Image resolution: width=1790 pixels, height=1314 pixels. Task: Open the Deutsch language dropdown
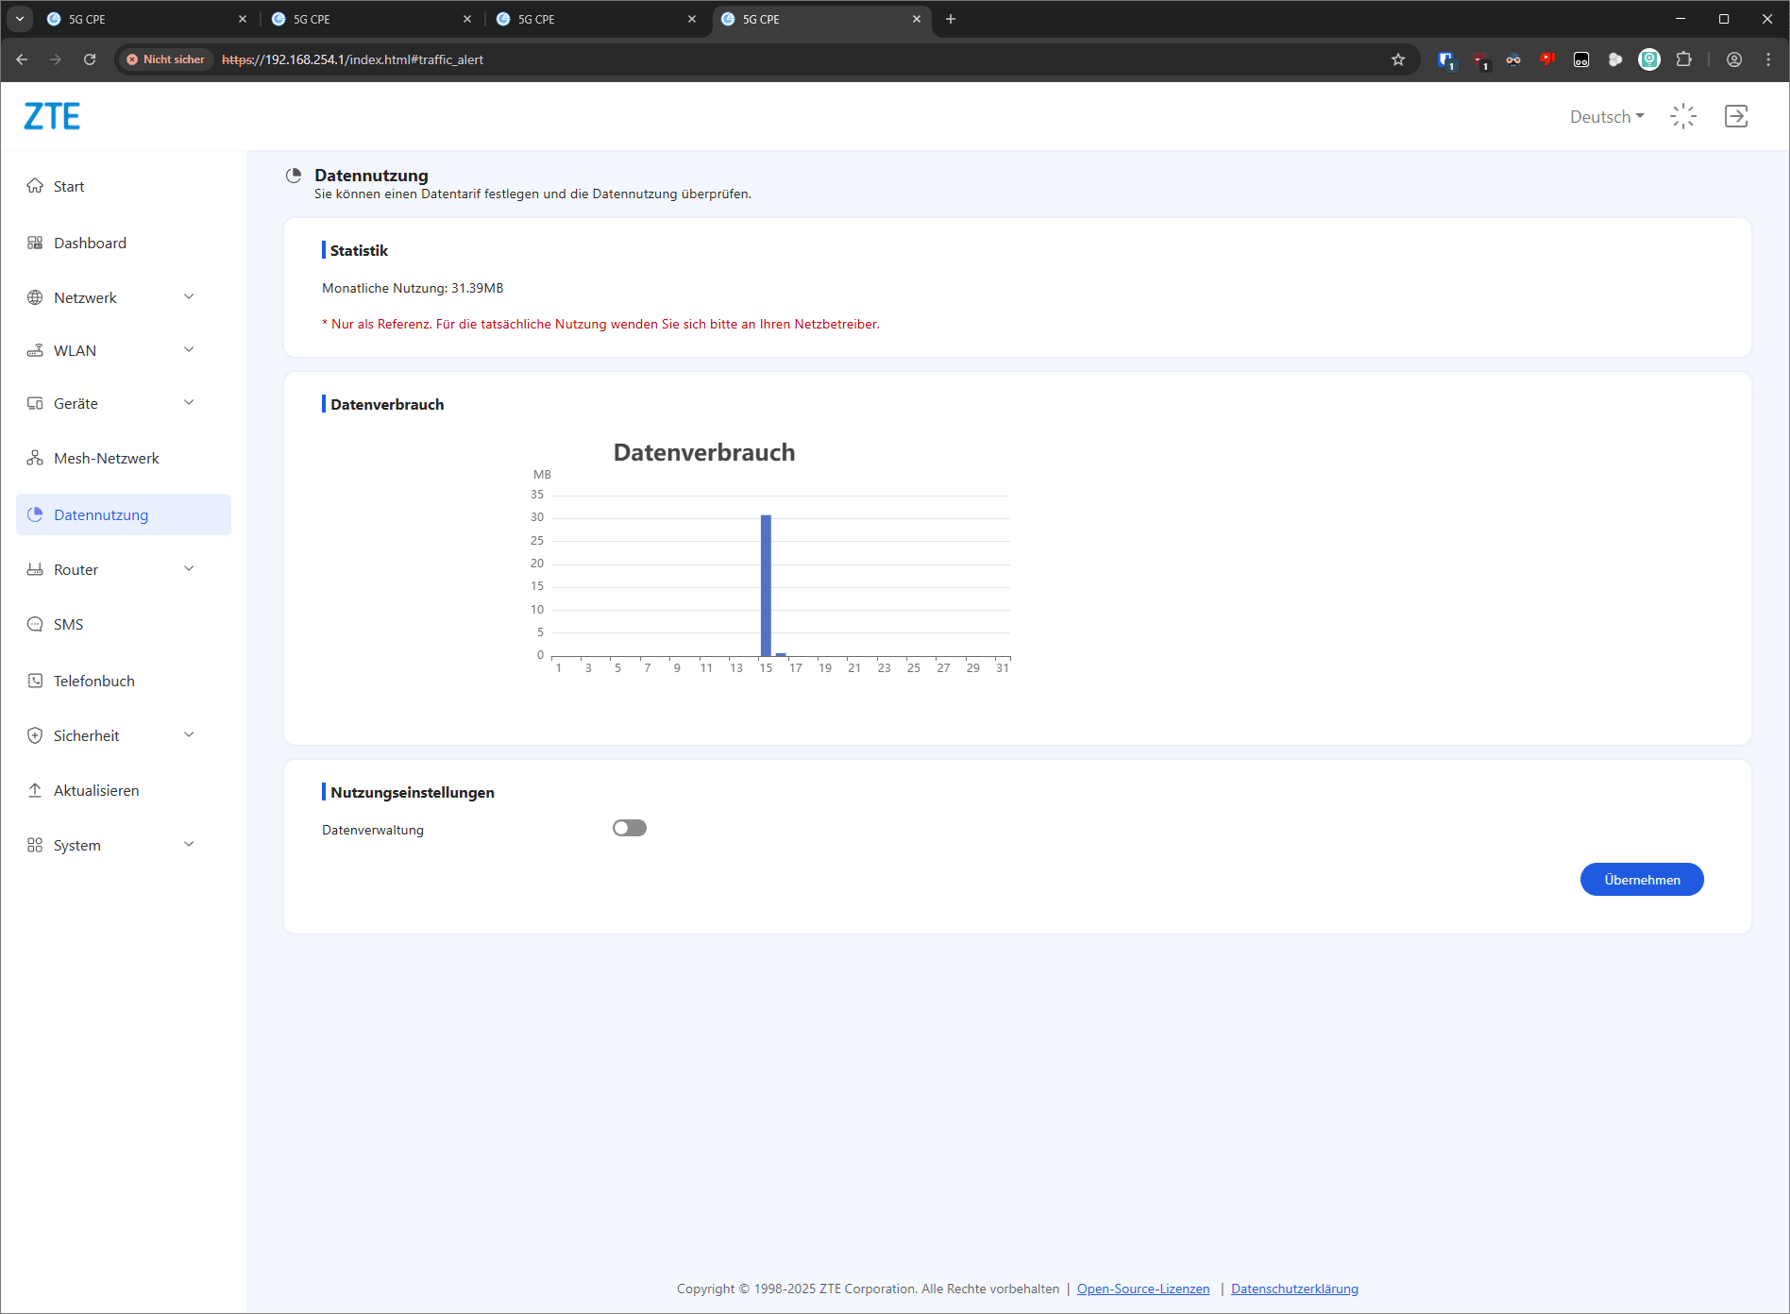click(1607, 116)
